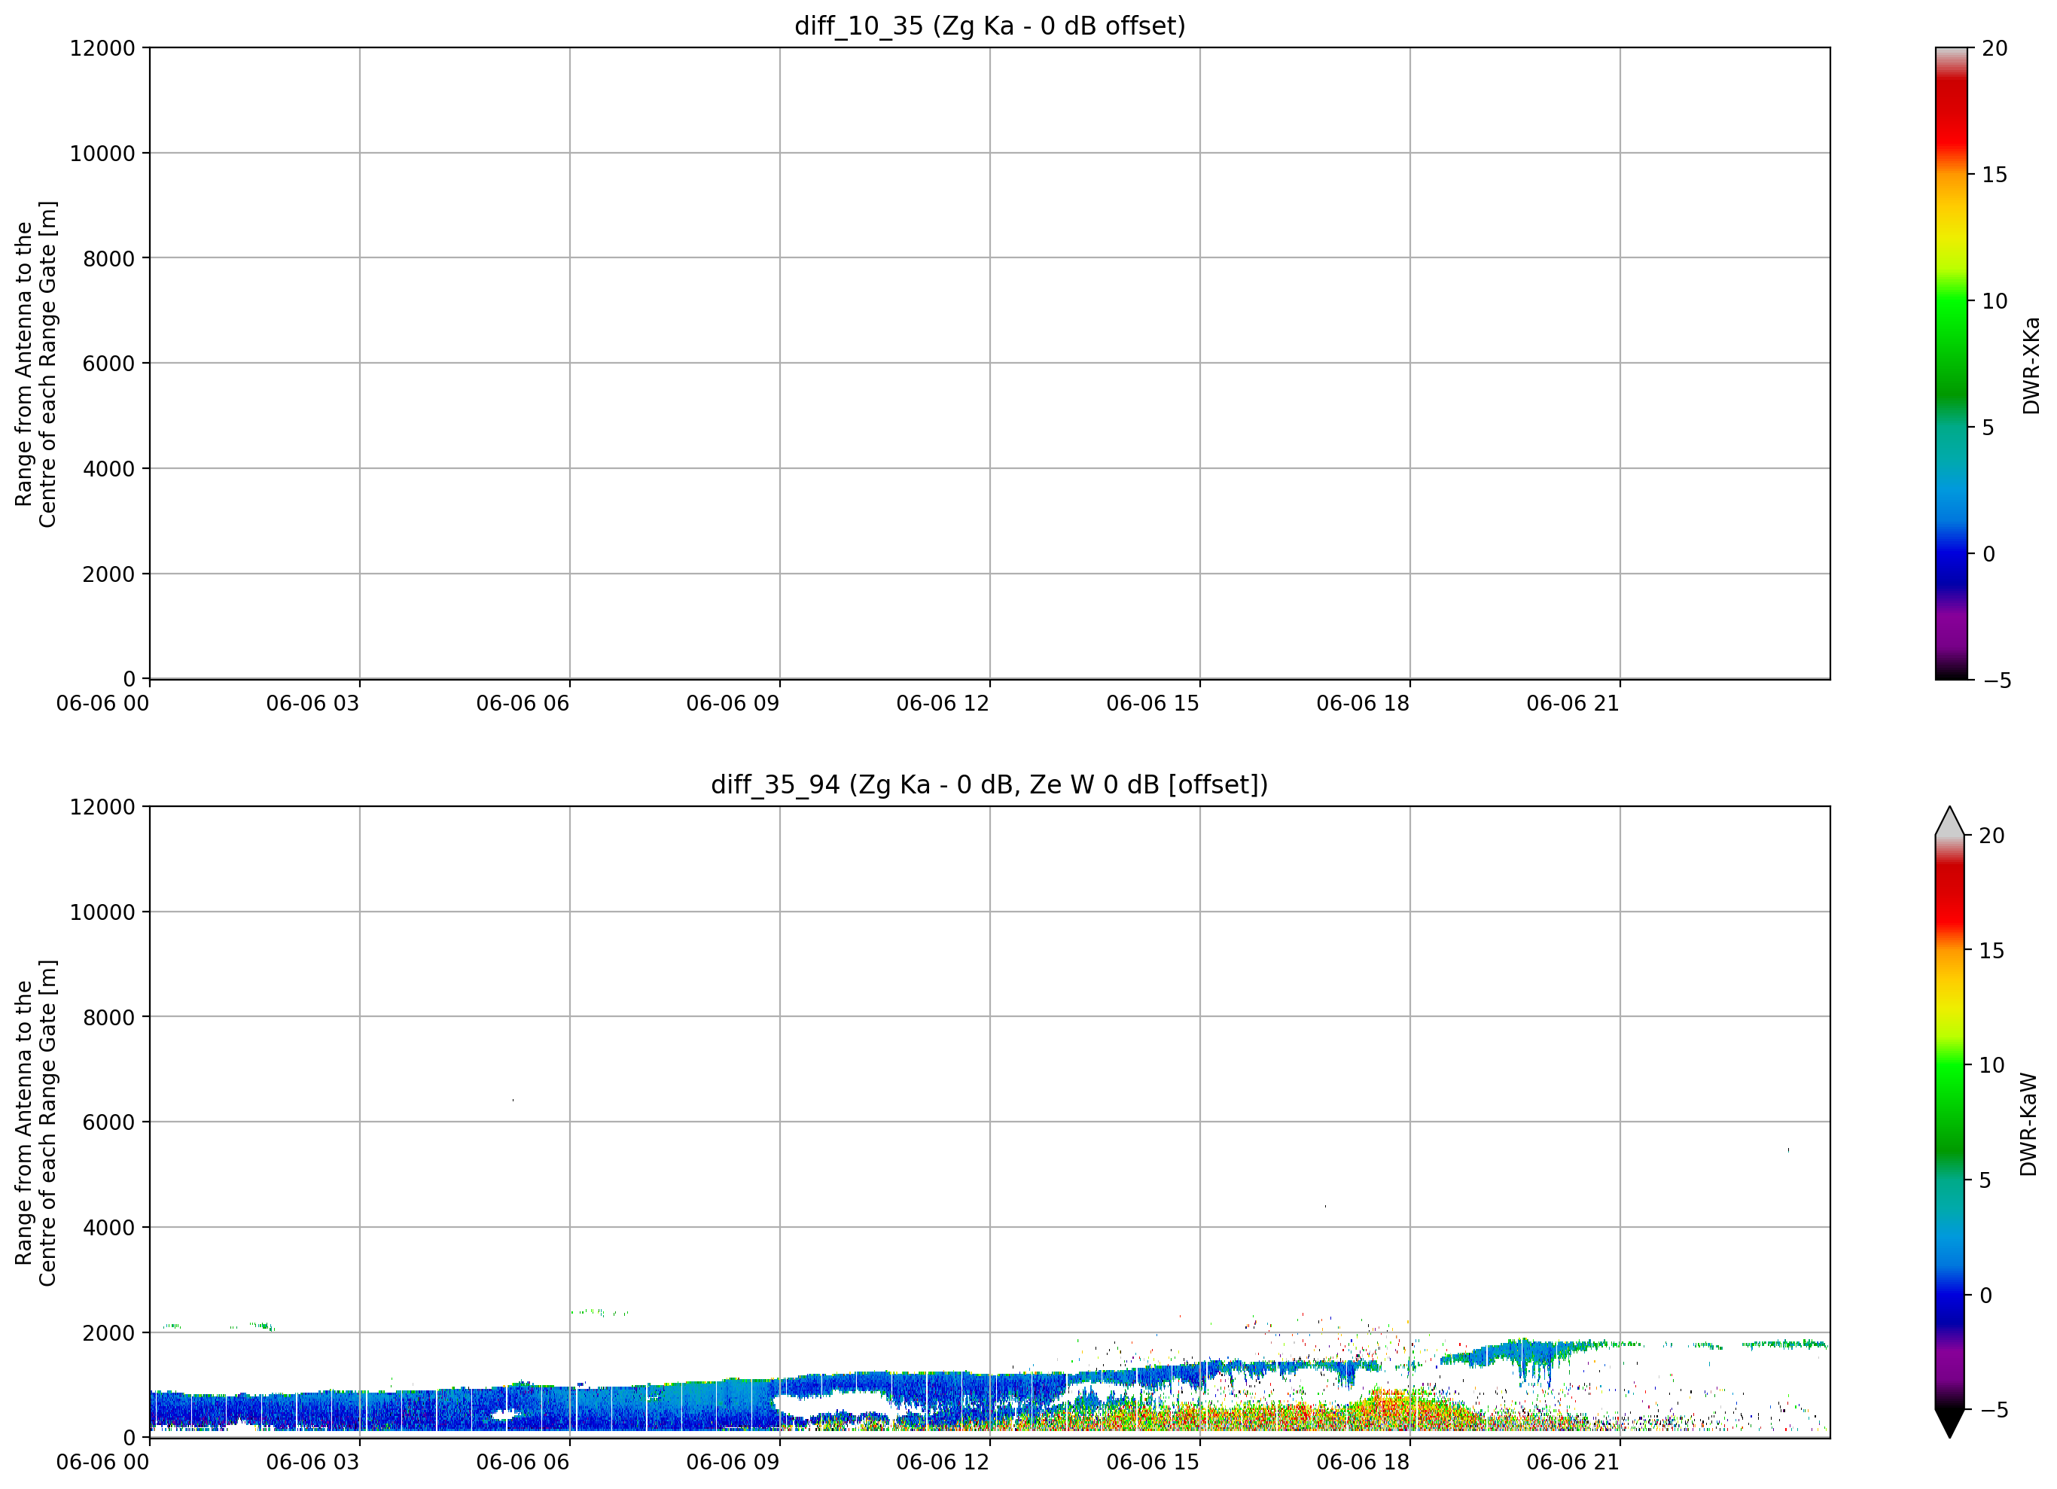Click the 5 tick on DWR-XKa colorbar
The height and width of the screenshot is (1489, 2057).
(x=1988, y=427)
